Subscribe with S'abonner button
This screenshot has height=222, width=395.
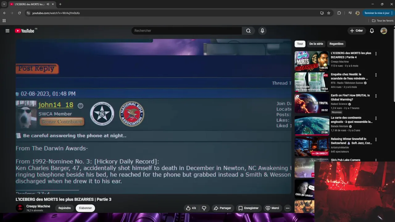click(x=85, y=208)
